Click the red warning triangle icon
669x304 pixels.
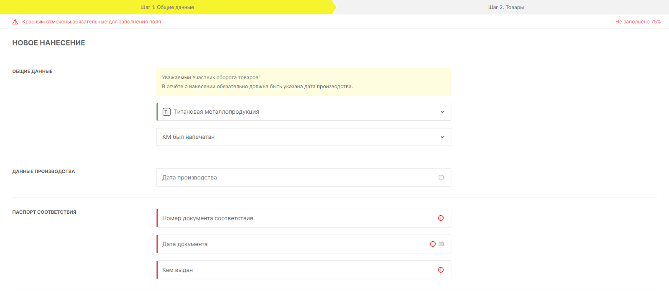(15, 22)
